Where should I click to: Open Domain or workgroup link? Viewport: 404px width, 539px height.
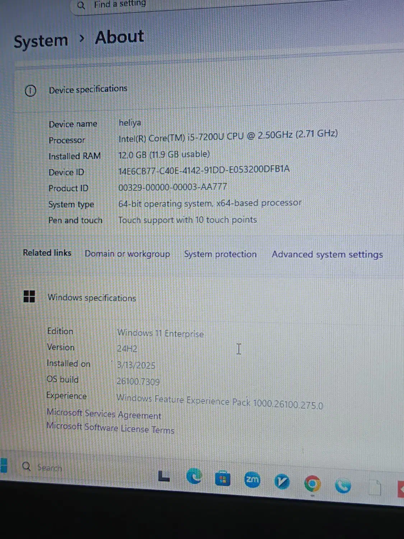coord(127,254)
